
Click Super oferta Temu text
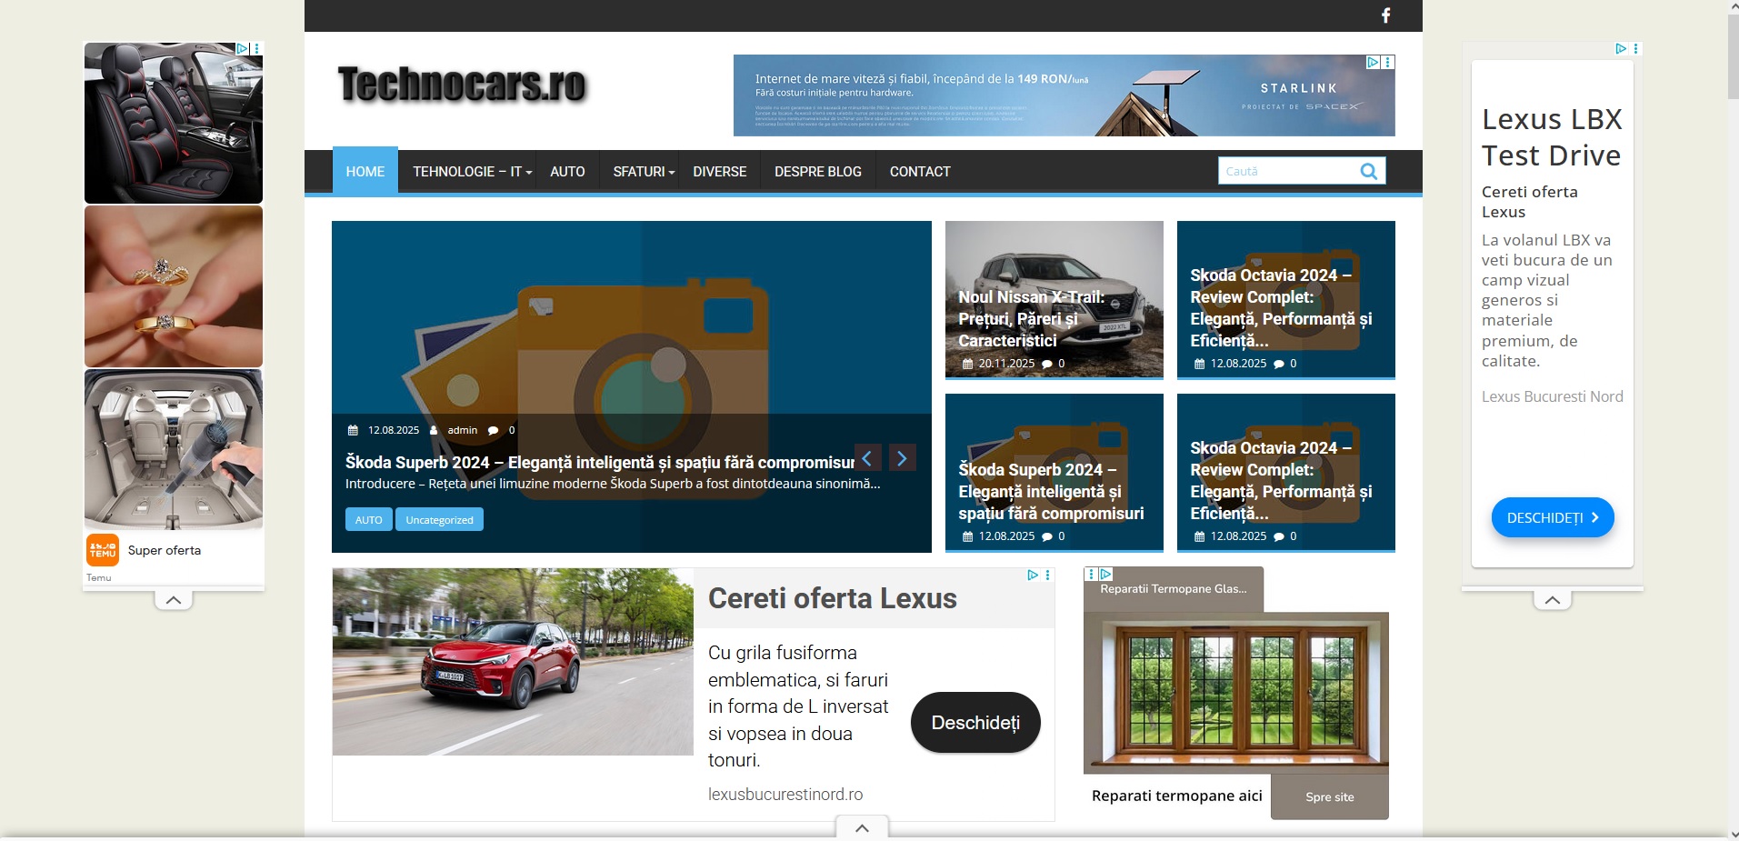click(x=165, y=550)
